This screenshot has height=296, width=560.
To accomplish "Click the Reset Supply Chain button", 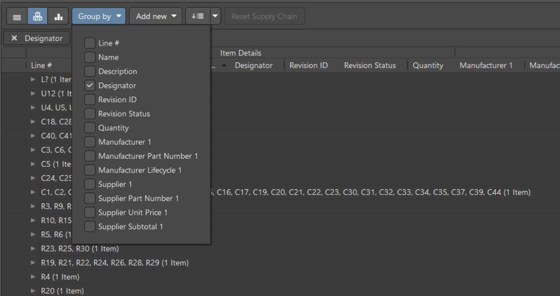I will pyautogui.click(x=264, y=16).
